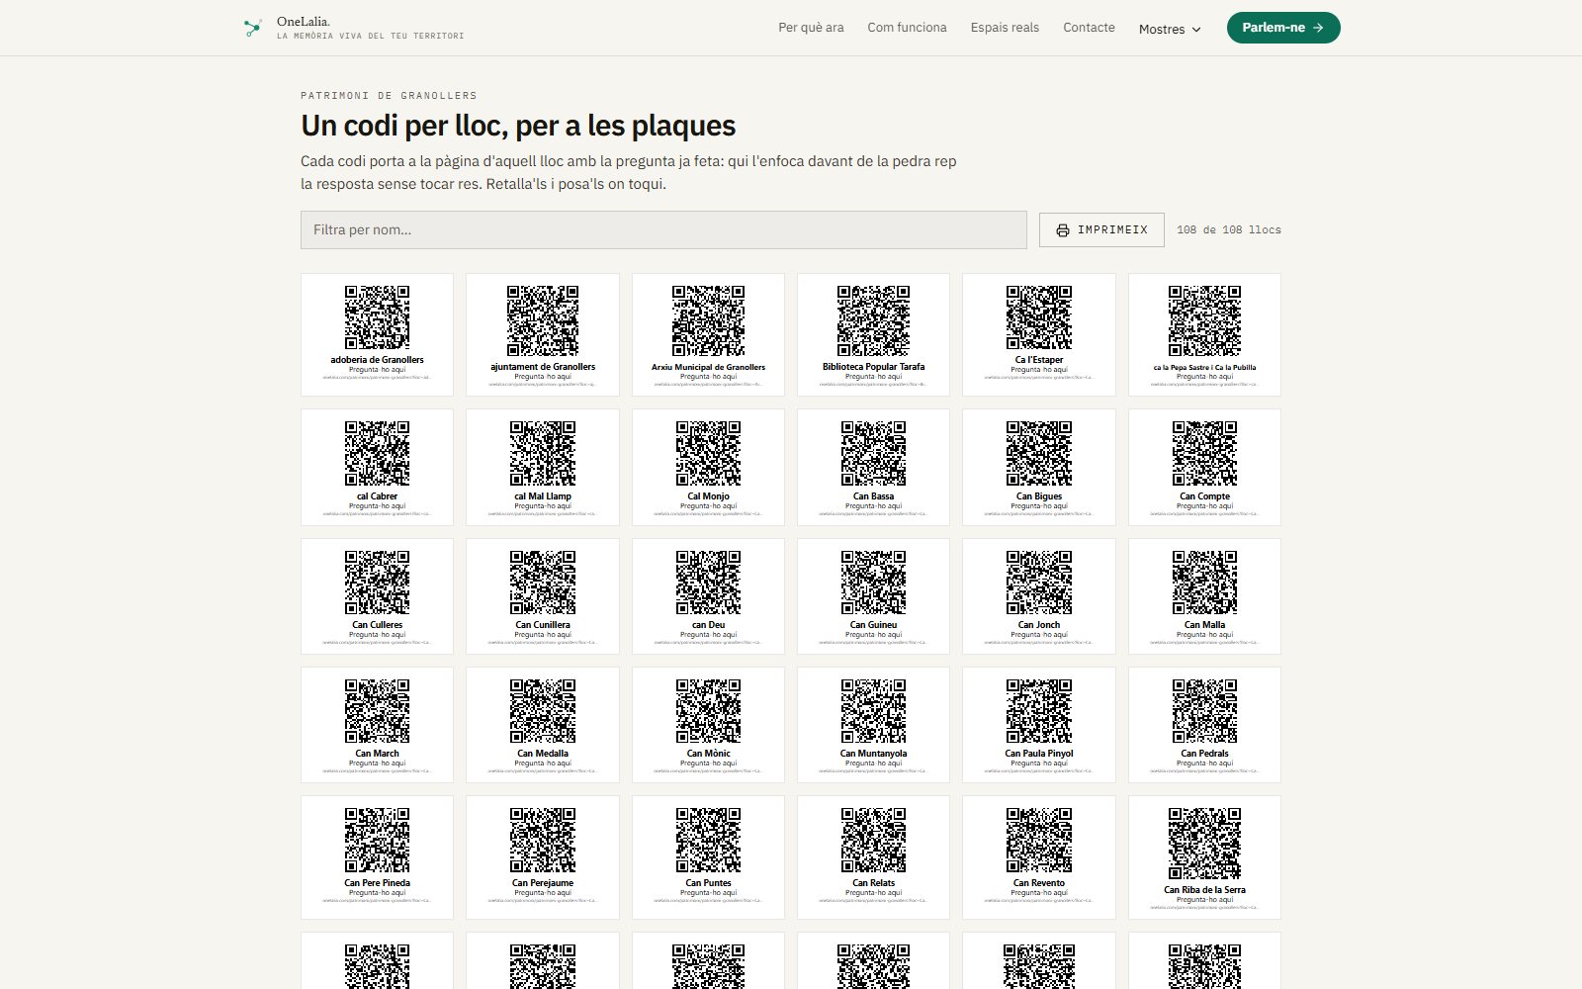Image resolution: width=1582 pixels, height=989 pixels.
Task: Open Can Mònic QR card
Action: (708, 725)
